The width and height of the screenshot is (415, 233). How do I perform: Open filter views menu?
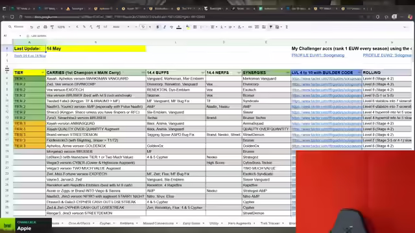(x=278, y=27)
